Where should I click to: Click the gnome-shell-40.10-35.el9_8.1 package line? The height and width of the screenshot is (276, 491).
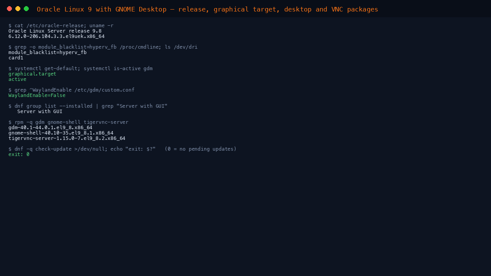[61, 133]
